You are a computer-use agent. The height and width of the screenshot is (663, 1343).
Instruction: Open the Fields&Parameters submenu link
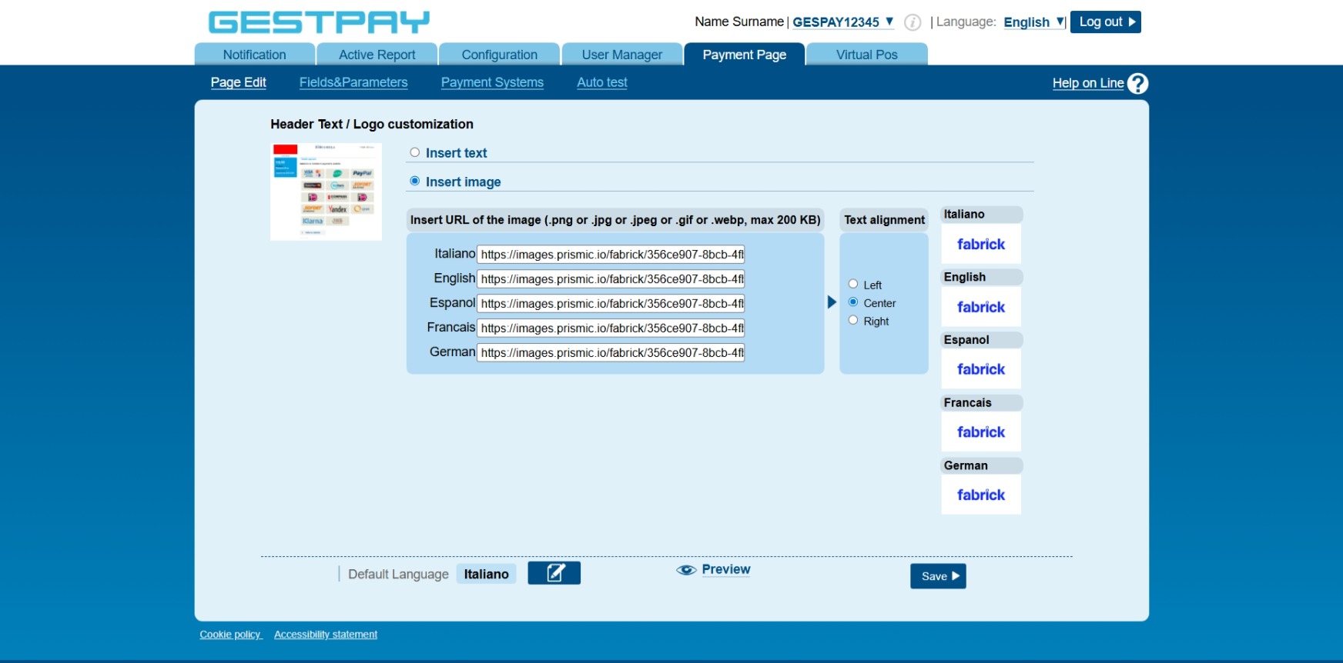(353, 82)
